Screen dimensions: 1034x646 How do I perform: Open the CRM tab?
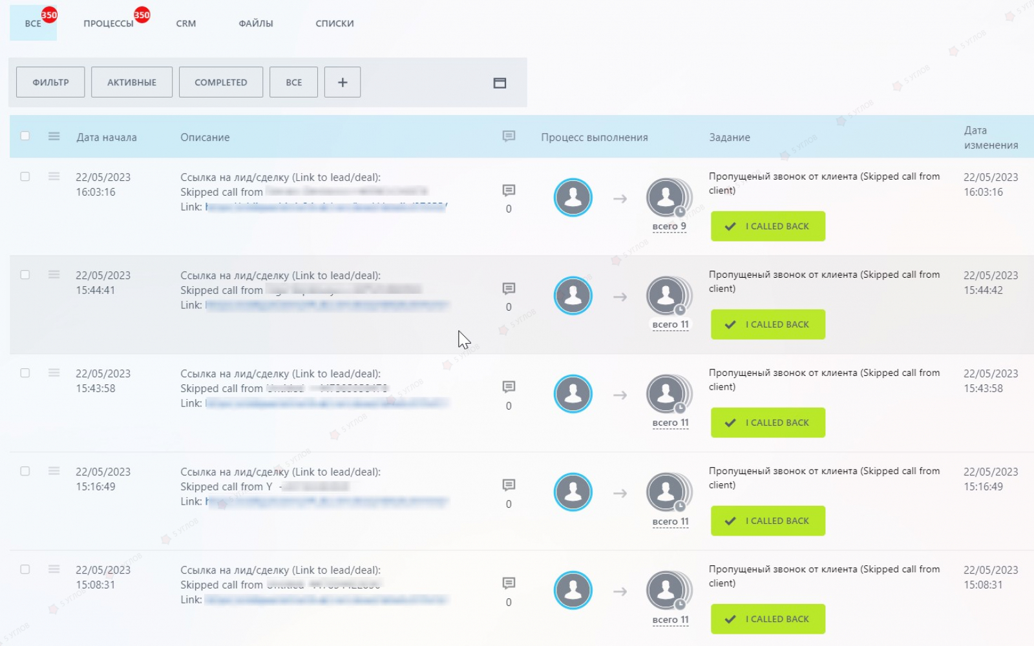tap(185, 23)
